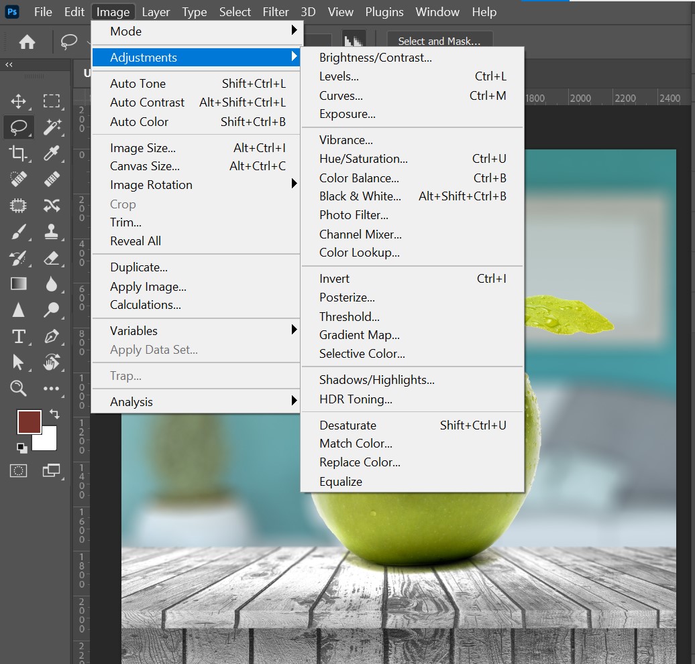Select the Magic Wand tool
Image resolution: width=695 pixels, height=664 pixels.
[x=52, y=127]
